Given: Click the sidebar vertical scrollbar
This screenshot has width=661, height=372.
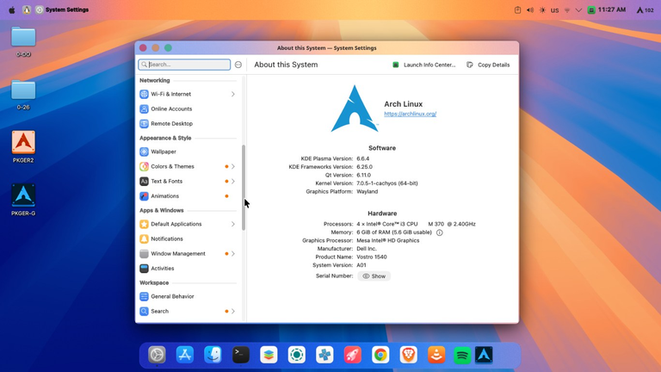Looking at the screenshot, I should click(x=244, y=188).
